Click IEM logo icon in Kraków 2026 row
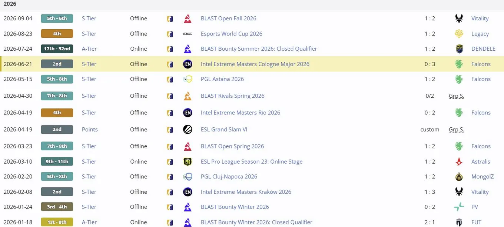 point(188,192)
